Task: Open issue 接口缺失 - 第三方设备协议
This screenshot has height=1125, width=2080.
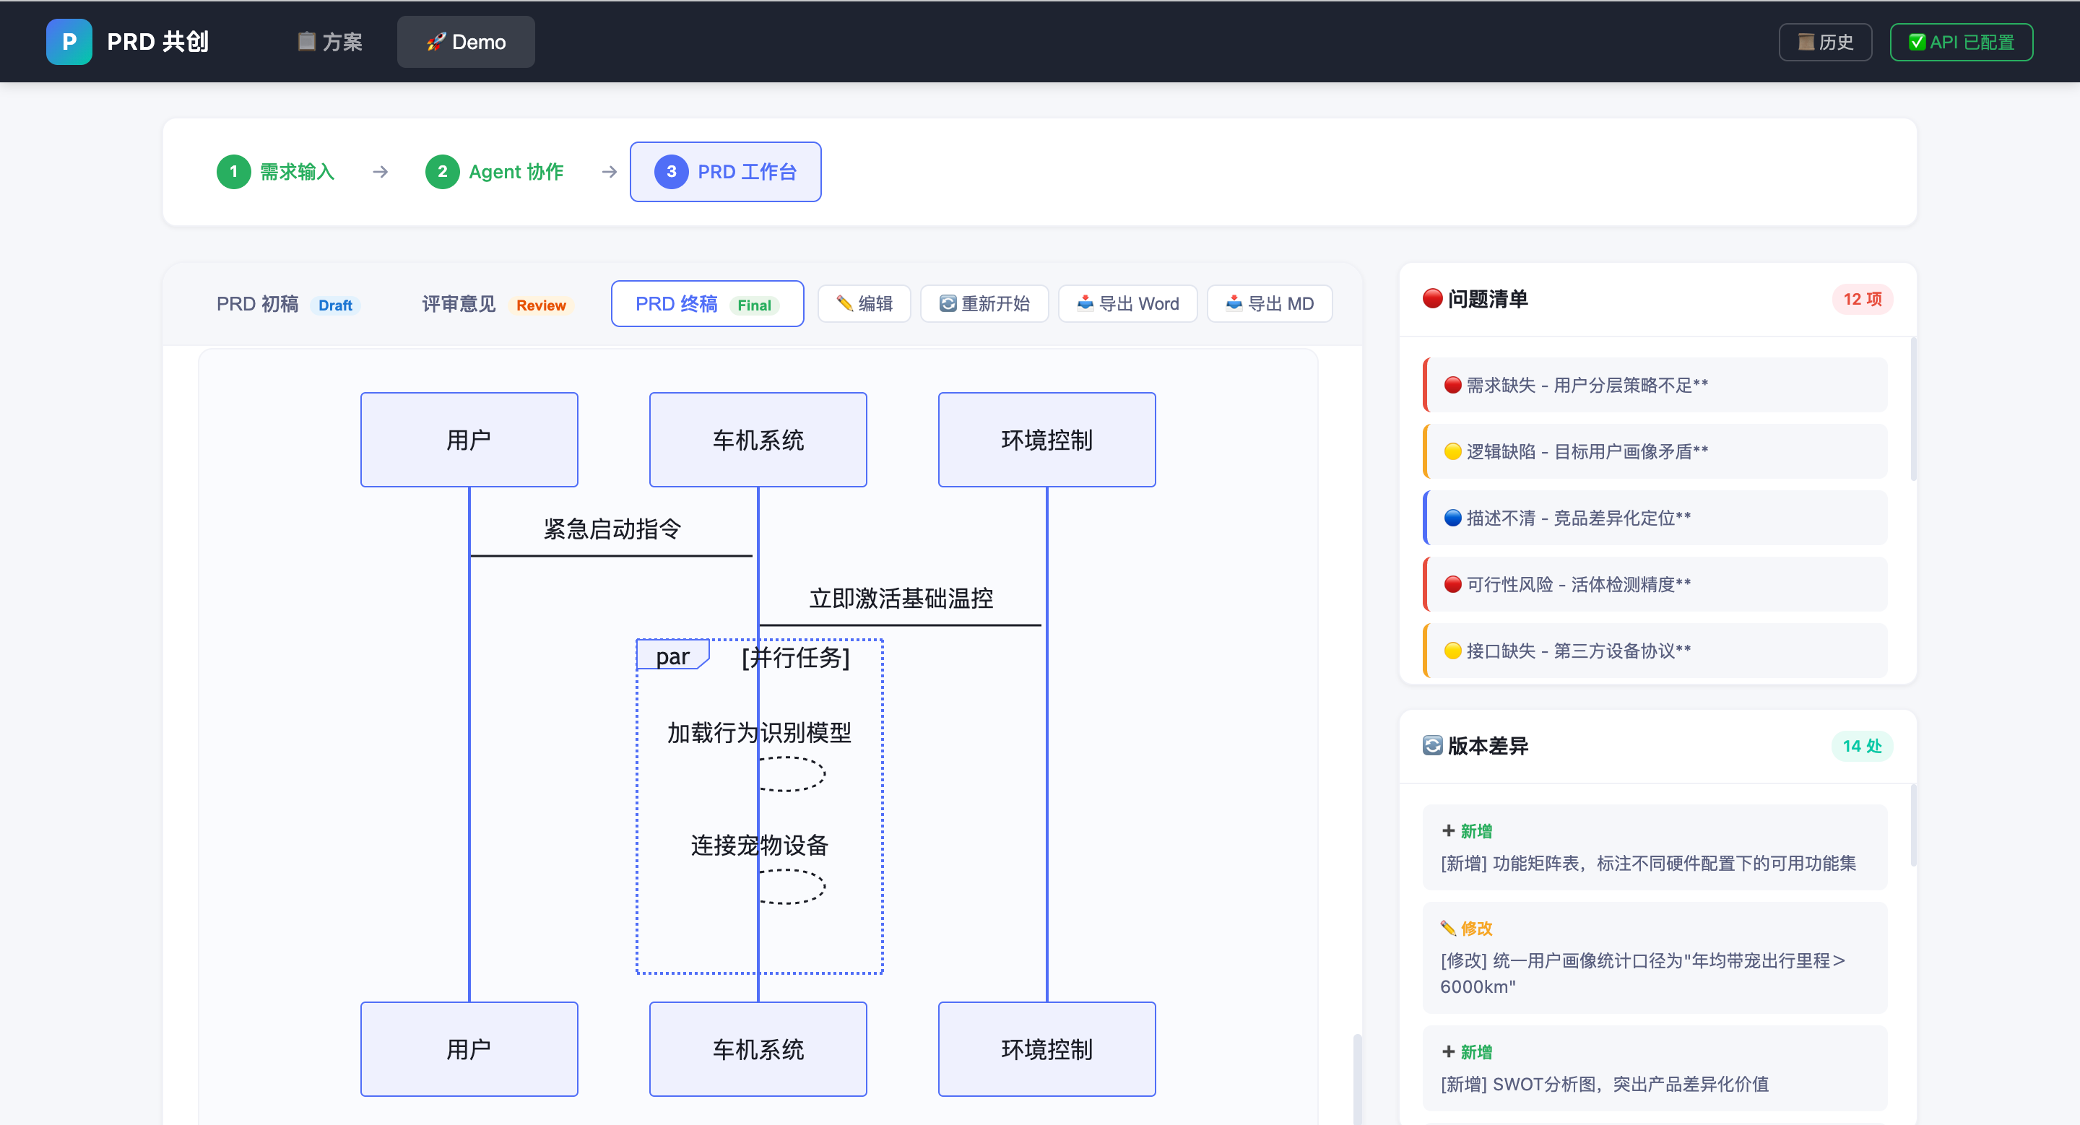Action: tap(1655, 651)
